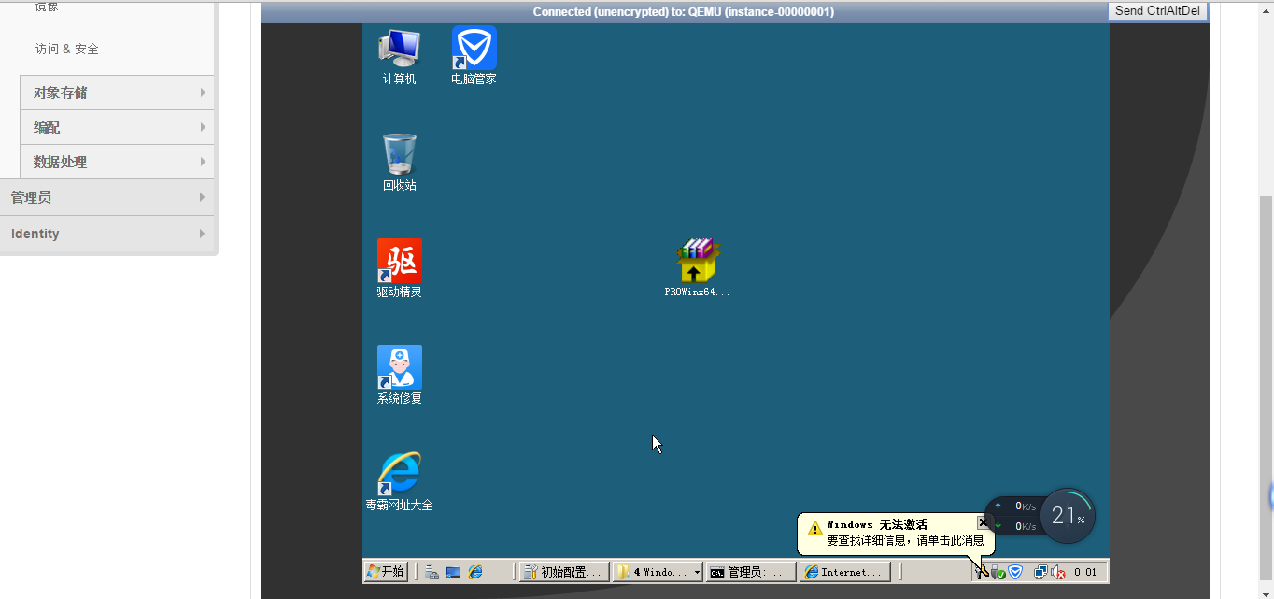Open the 访问 & 安全 sidebar link

coord(67,49)
